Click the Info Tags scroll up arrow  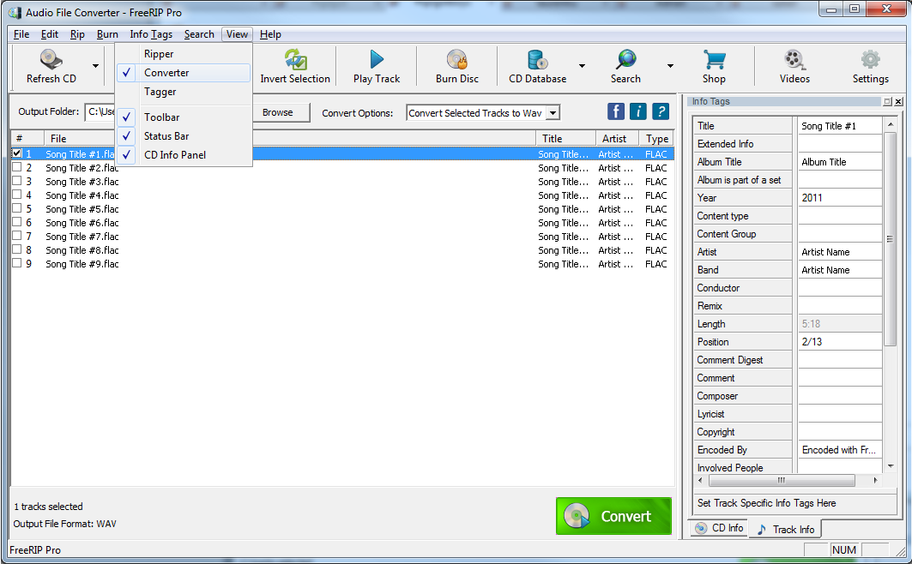(891, 124)
